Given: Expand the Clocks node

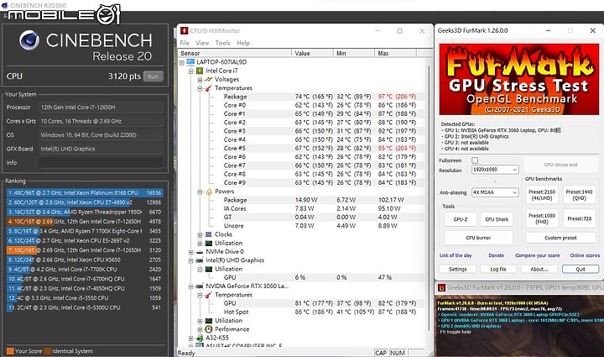Looking at the screenshot, I should click(x=200, y=235).
